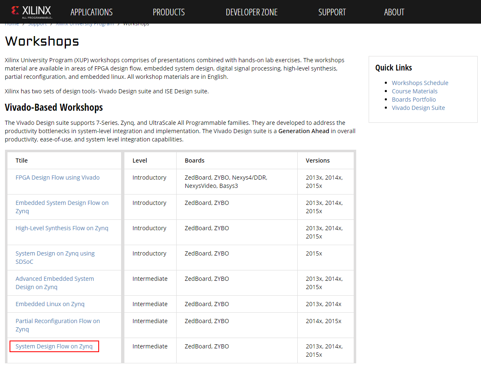Open the Support menu

(332, 12)
